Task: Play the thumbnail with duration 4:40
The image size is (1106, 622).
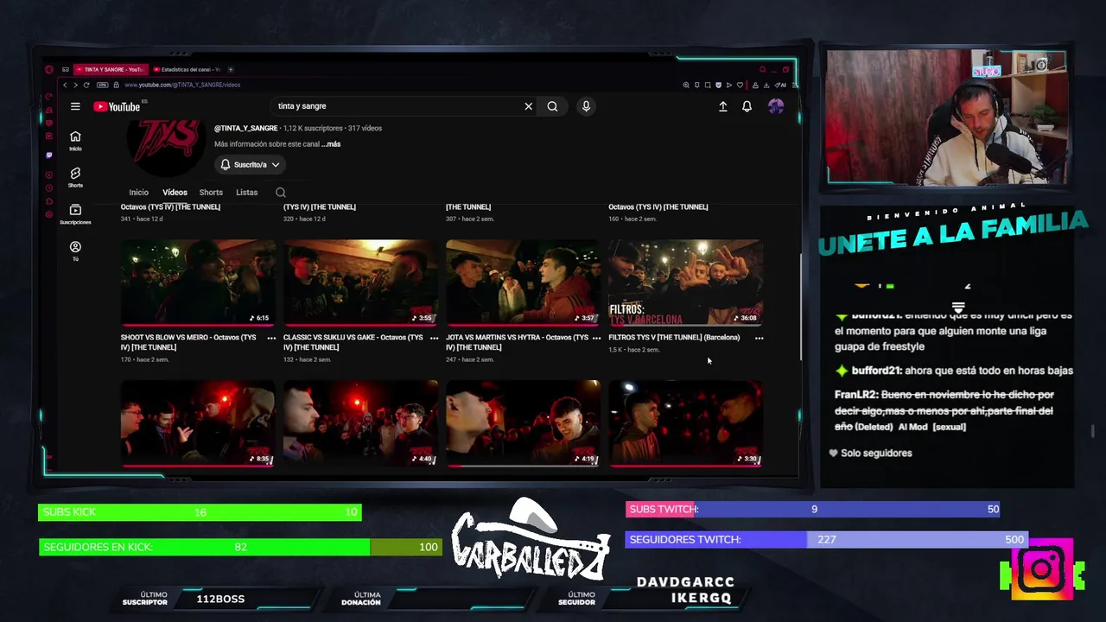Action: 360,423
